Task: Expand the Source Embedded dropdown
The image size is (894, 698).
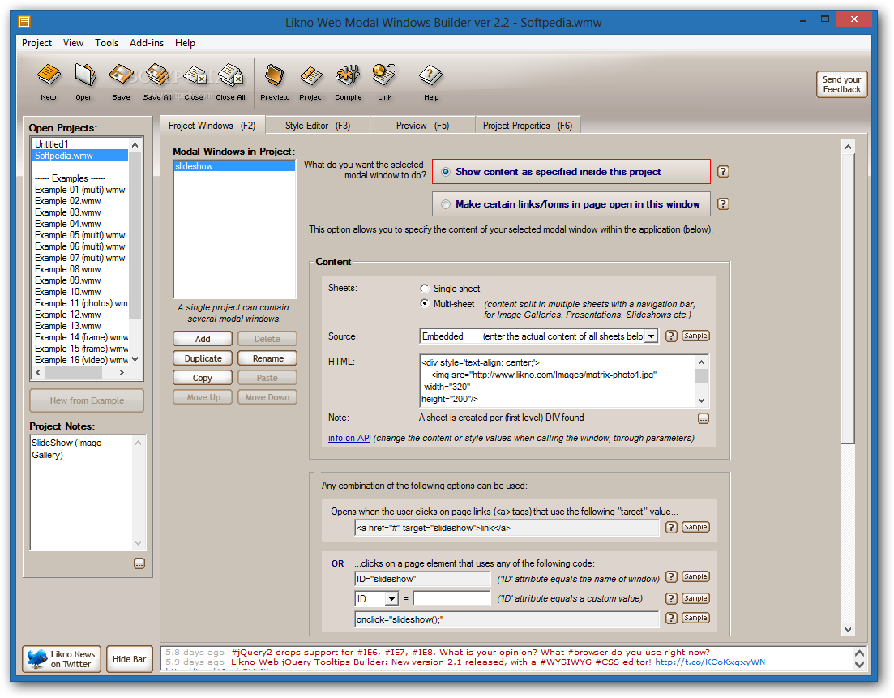Action: point(651,336)
